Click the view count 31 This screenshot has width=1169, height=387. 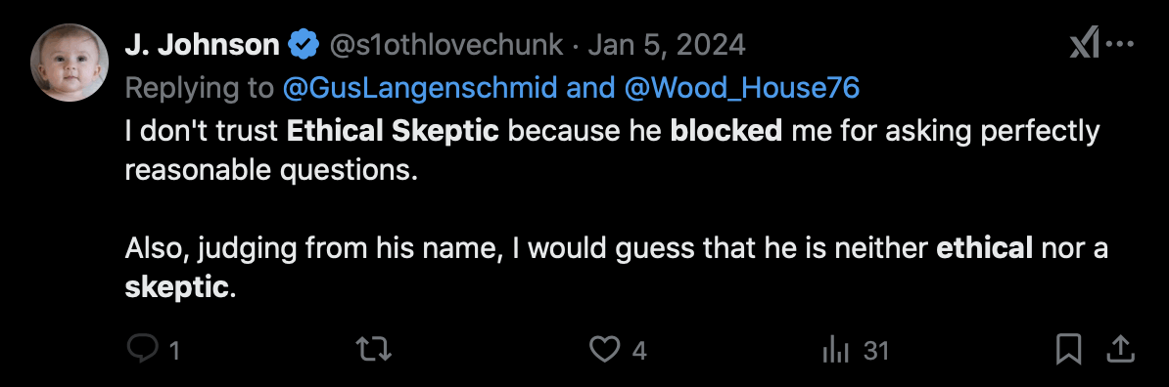click(877, 350)
